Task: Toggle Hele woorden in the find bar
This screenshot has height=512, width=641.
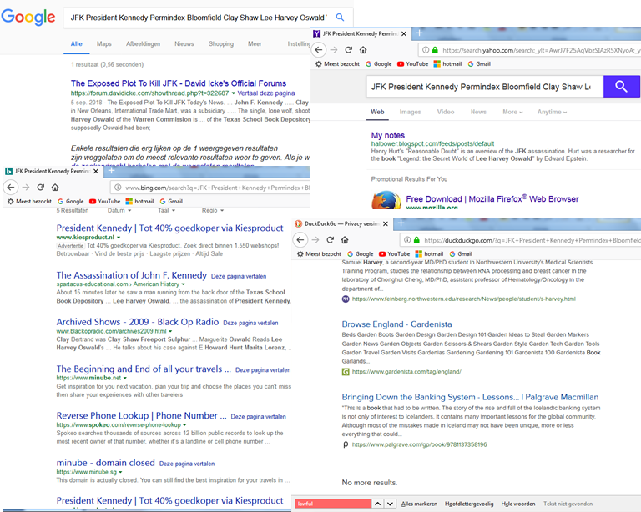Action: pos(518,504)
